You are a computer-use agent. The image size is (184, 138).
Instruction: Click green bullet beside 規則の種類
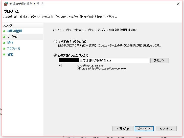pyautogui.click(x=4, y=31)
